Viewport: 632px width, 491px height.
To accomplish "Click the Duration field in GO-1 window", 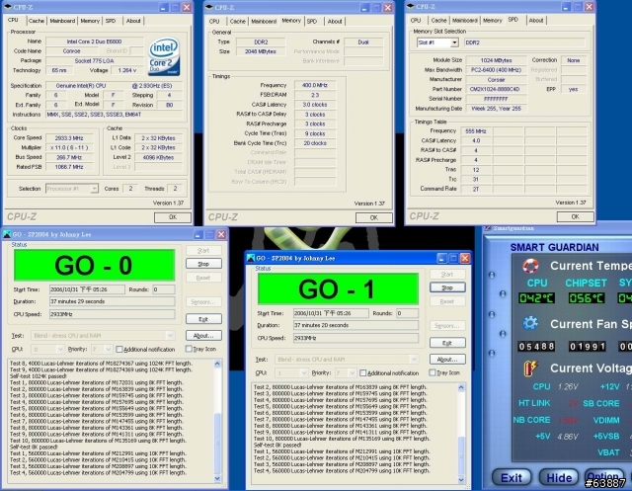I will pyautogui.click(x=355, y=325).
